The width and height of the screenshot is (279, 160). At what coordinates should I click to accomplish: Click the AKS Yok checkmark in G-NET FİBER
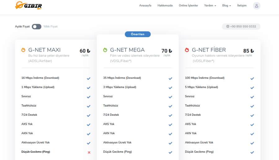[x=252, y=124]
